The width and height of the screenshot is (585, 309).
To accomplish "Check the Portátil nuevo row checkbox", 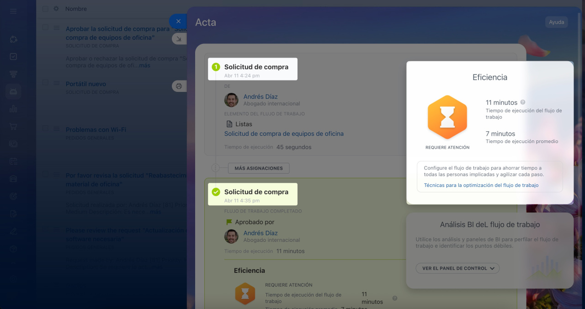I will 45,83.
